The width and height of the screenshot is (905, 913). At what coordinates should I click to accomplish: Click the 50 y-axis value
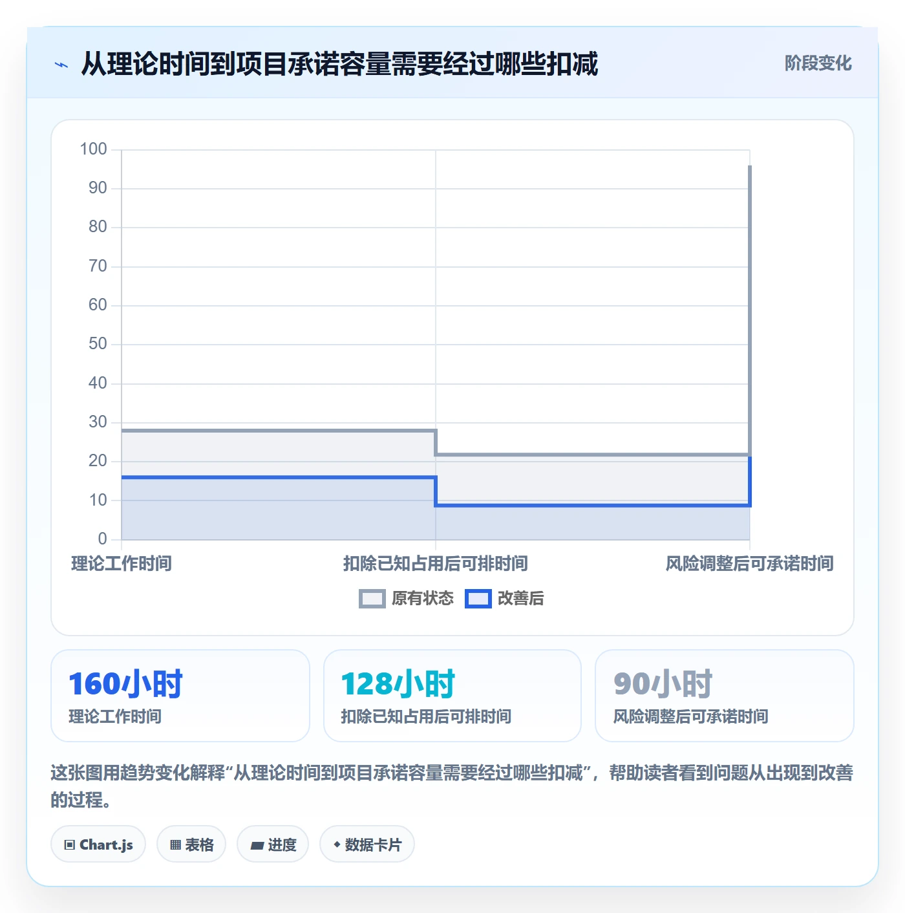click(x=98, y=343)
